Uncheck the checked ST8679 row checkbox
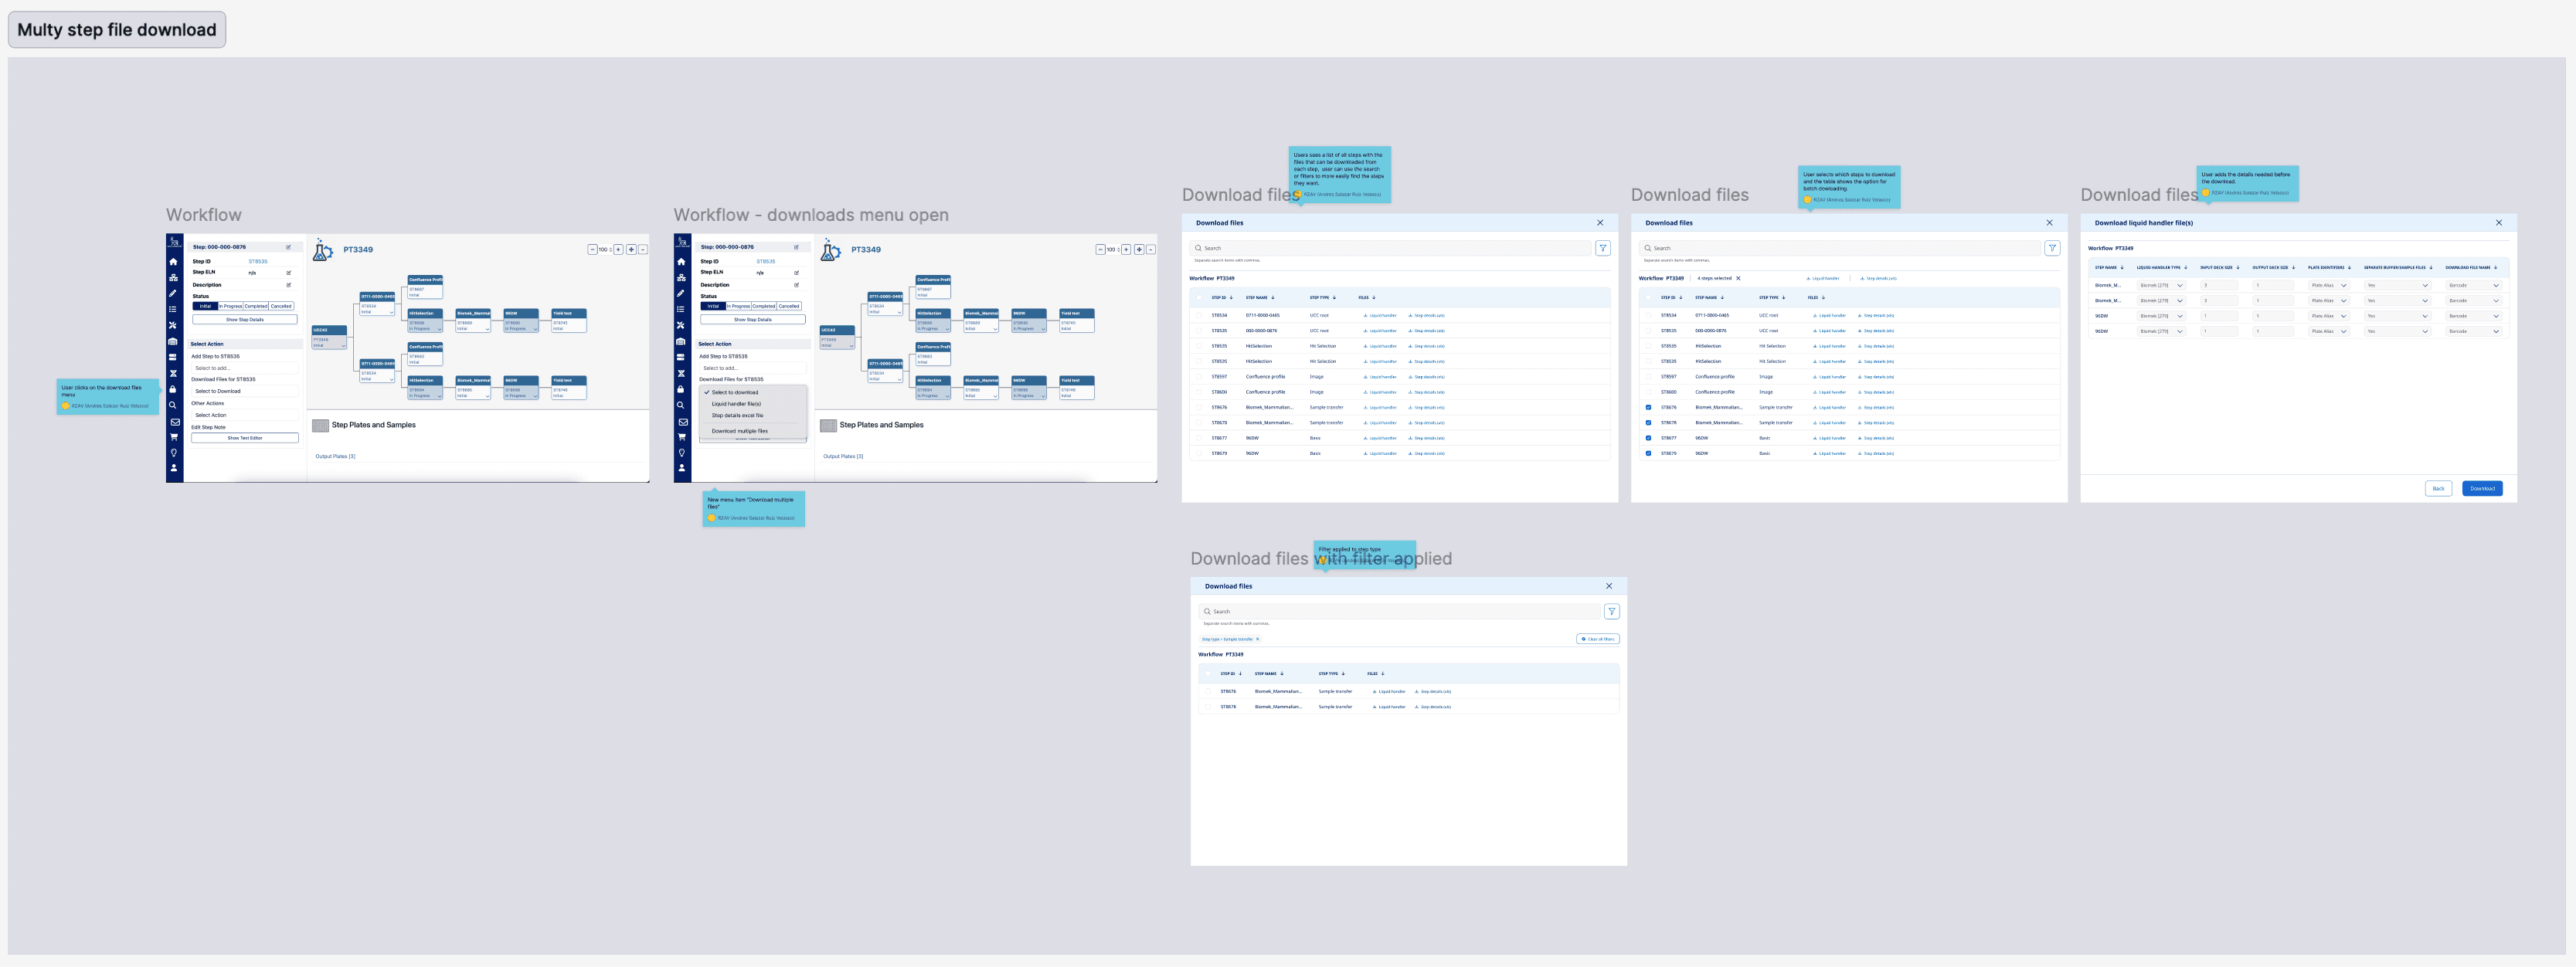Image resolution: width=2576 pixels, height=967 pixels. pyautogui.click(x=1648, y=453)
